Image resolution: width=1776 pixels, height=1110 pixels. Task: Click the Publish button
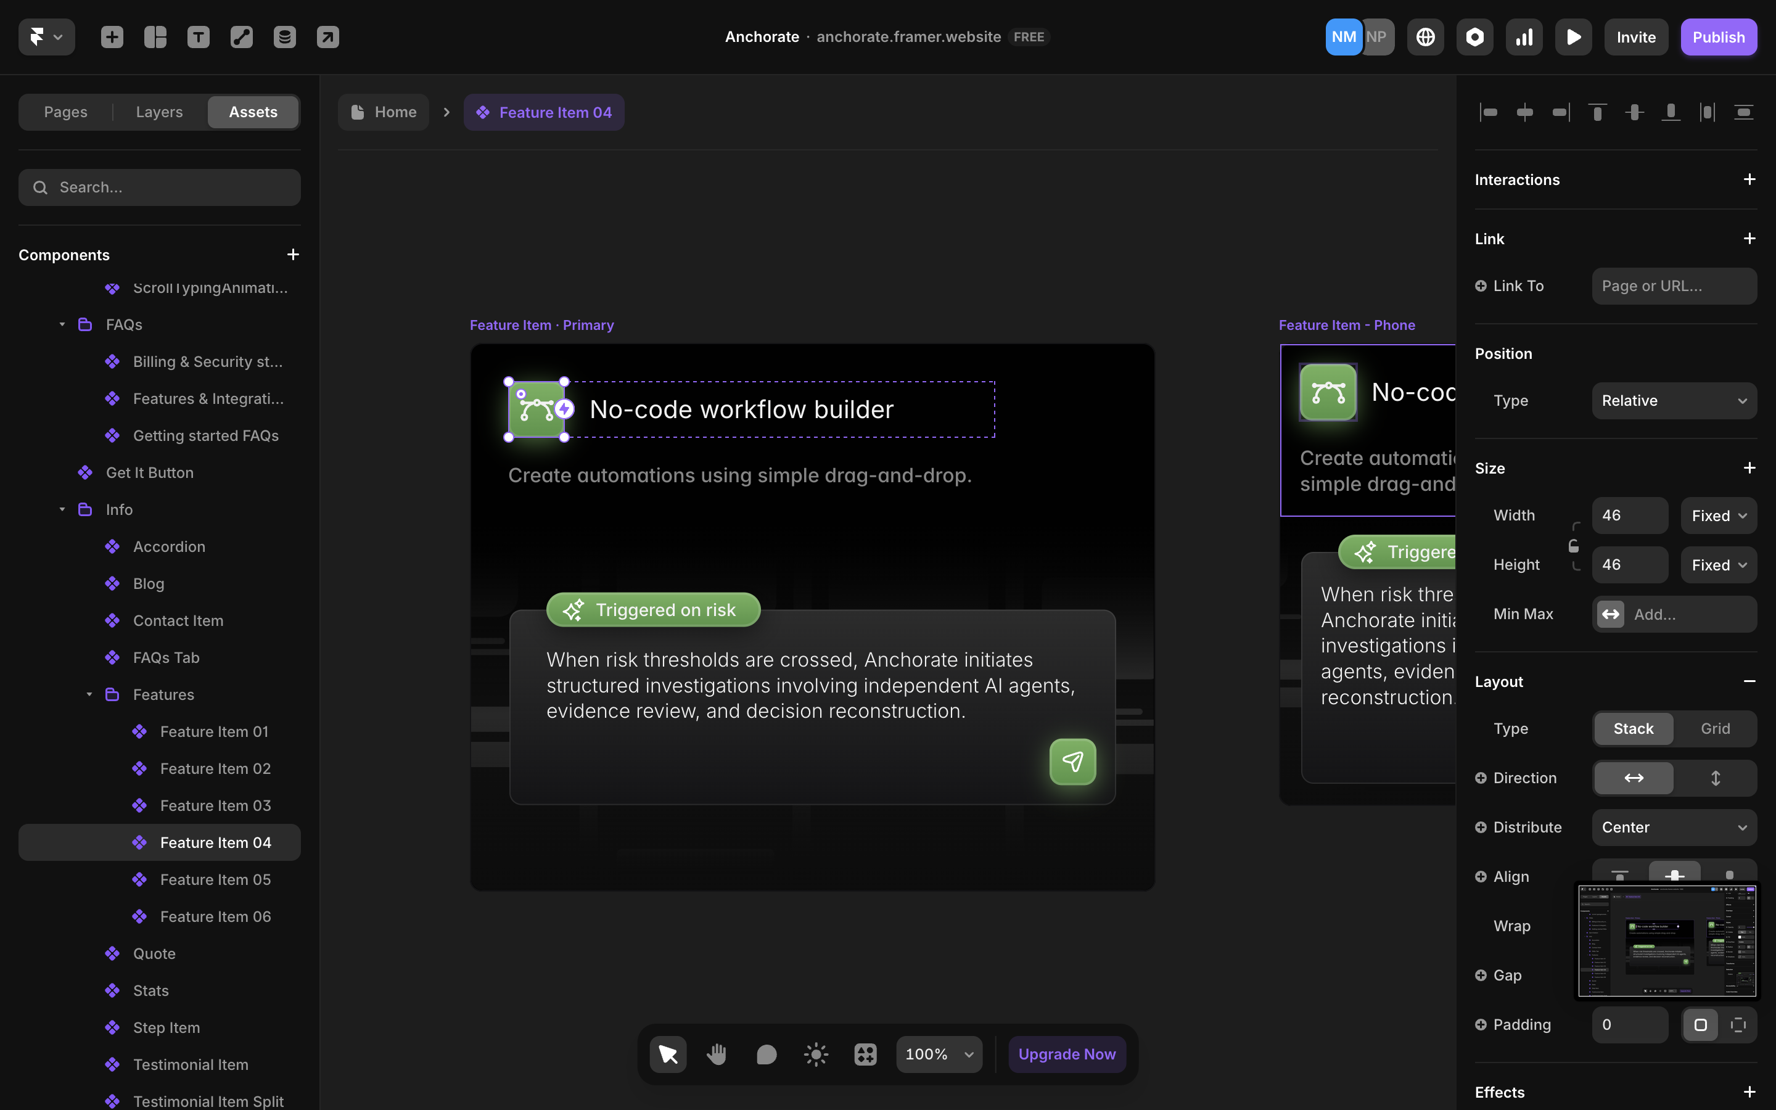coord(1719,37)
